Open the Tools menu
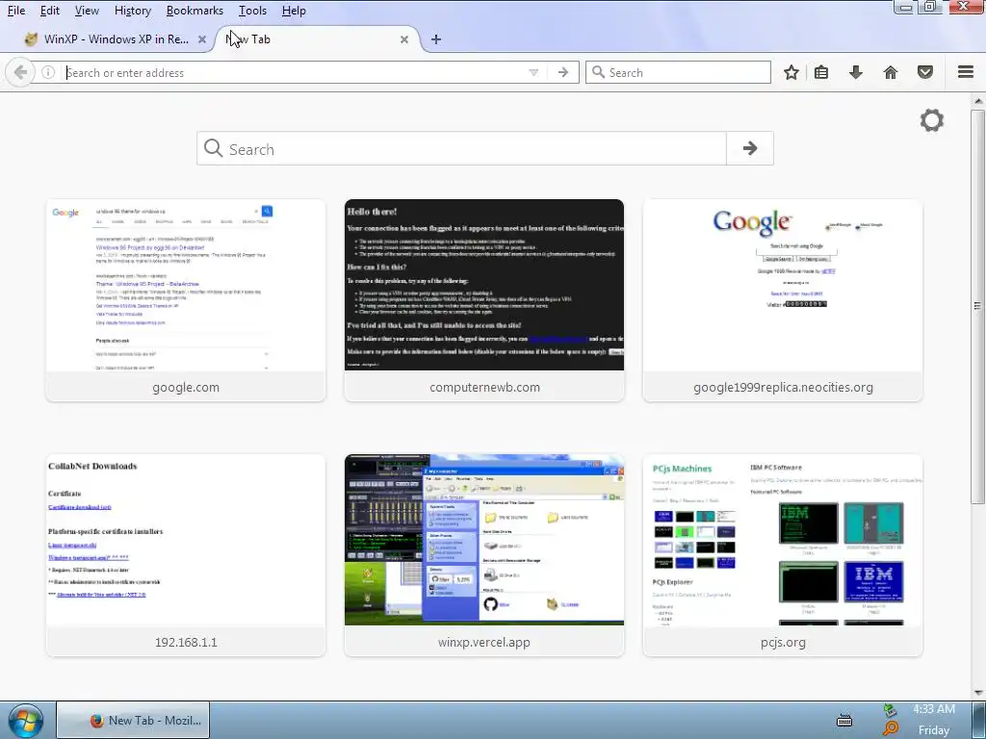 (x=253, y=11)
